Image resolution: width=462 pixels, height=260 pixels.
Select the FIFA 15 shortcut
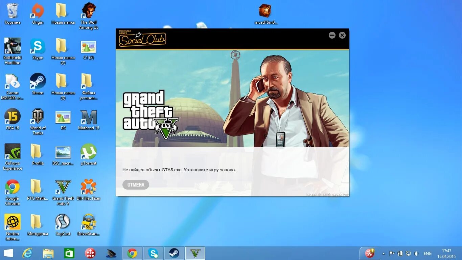[x=13, y=120]
